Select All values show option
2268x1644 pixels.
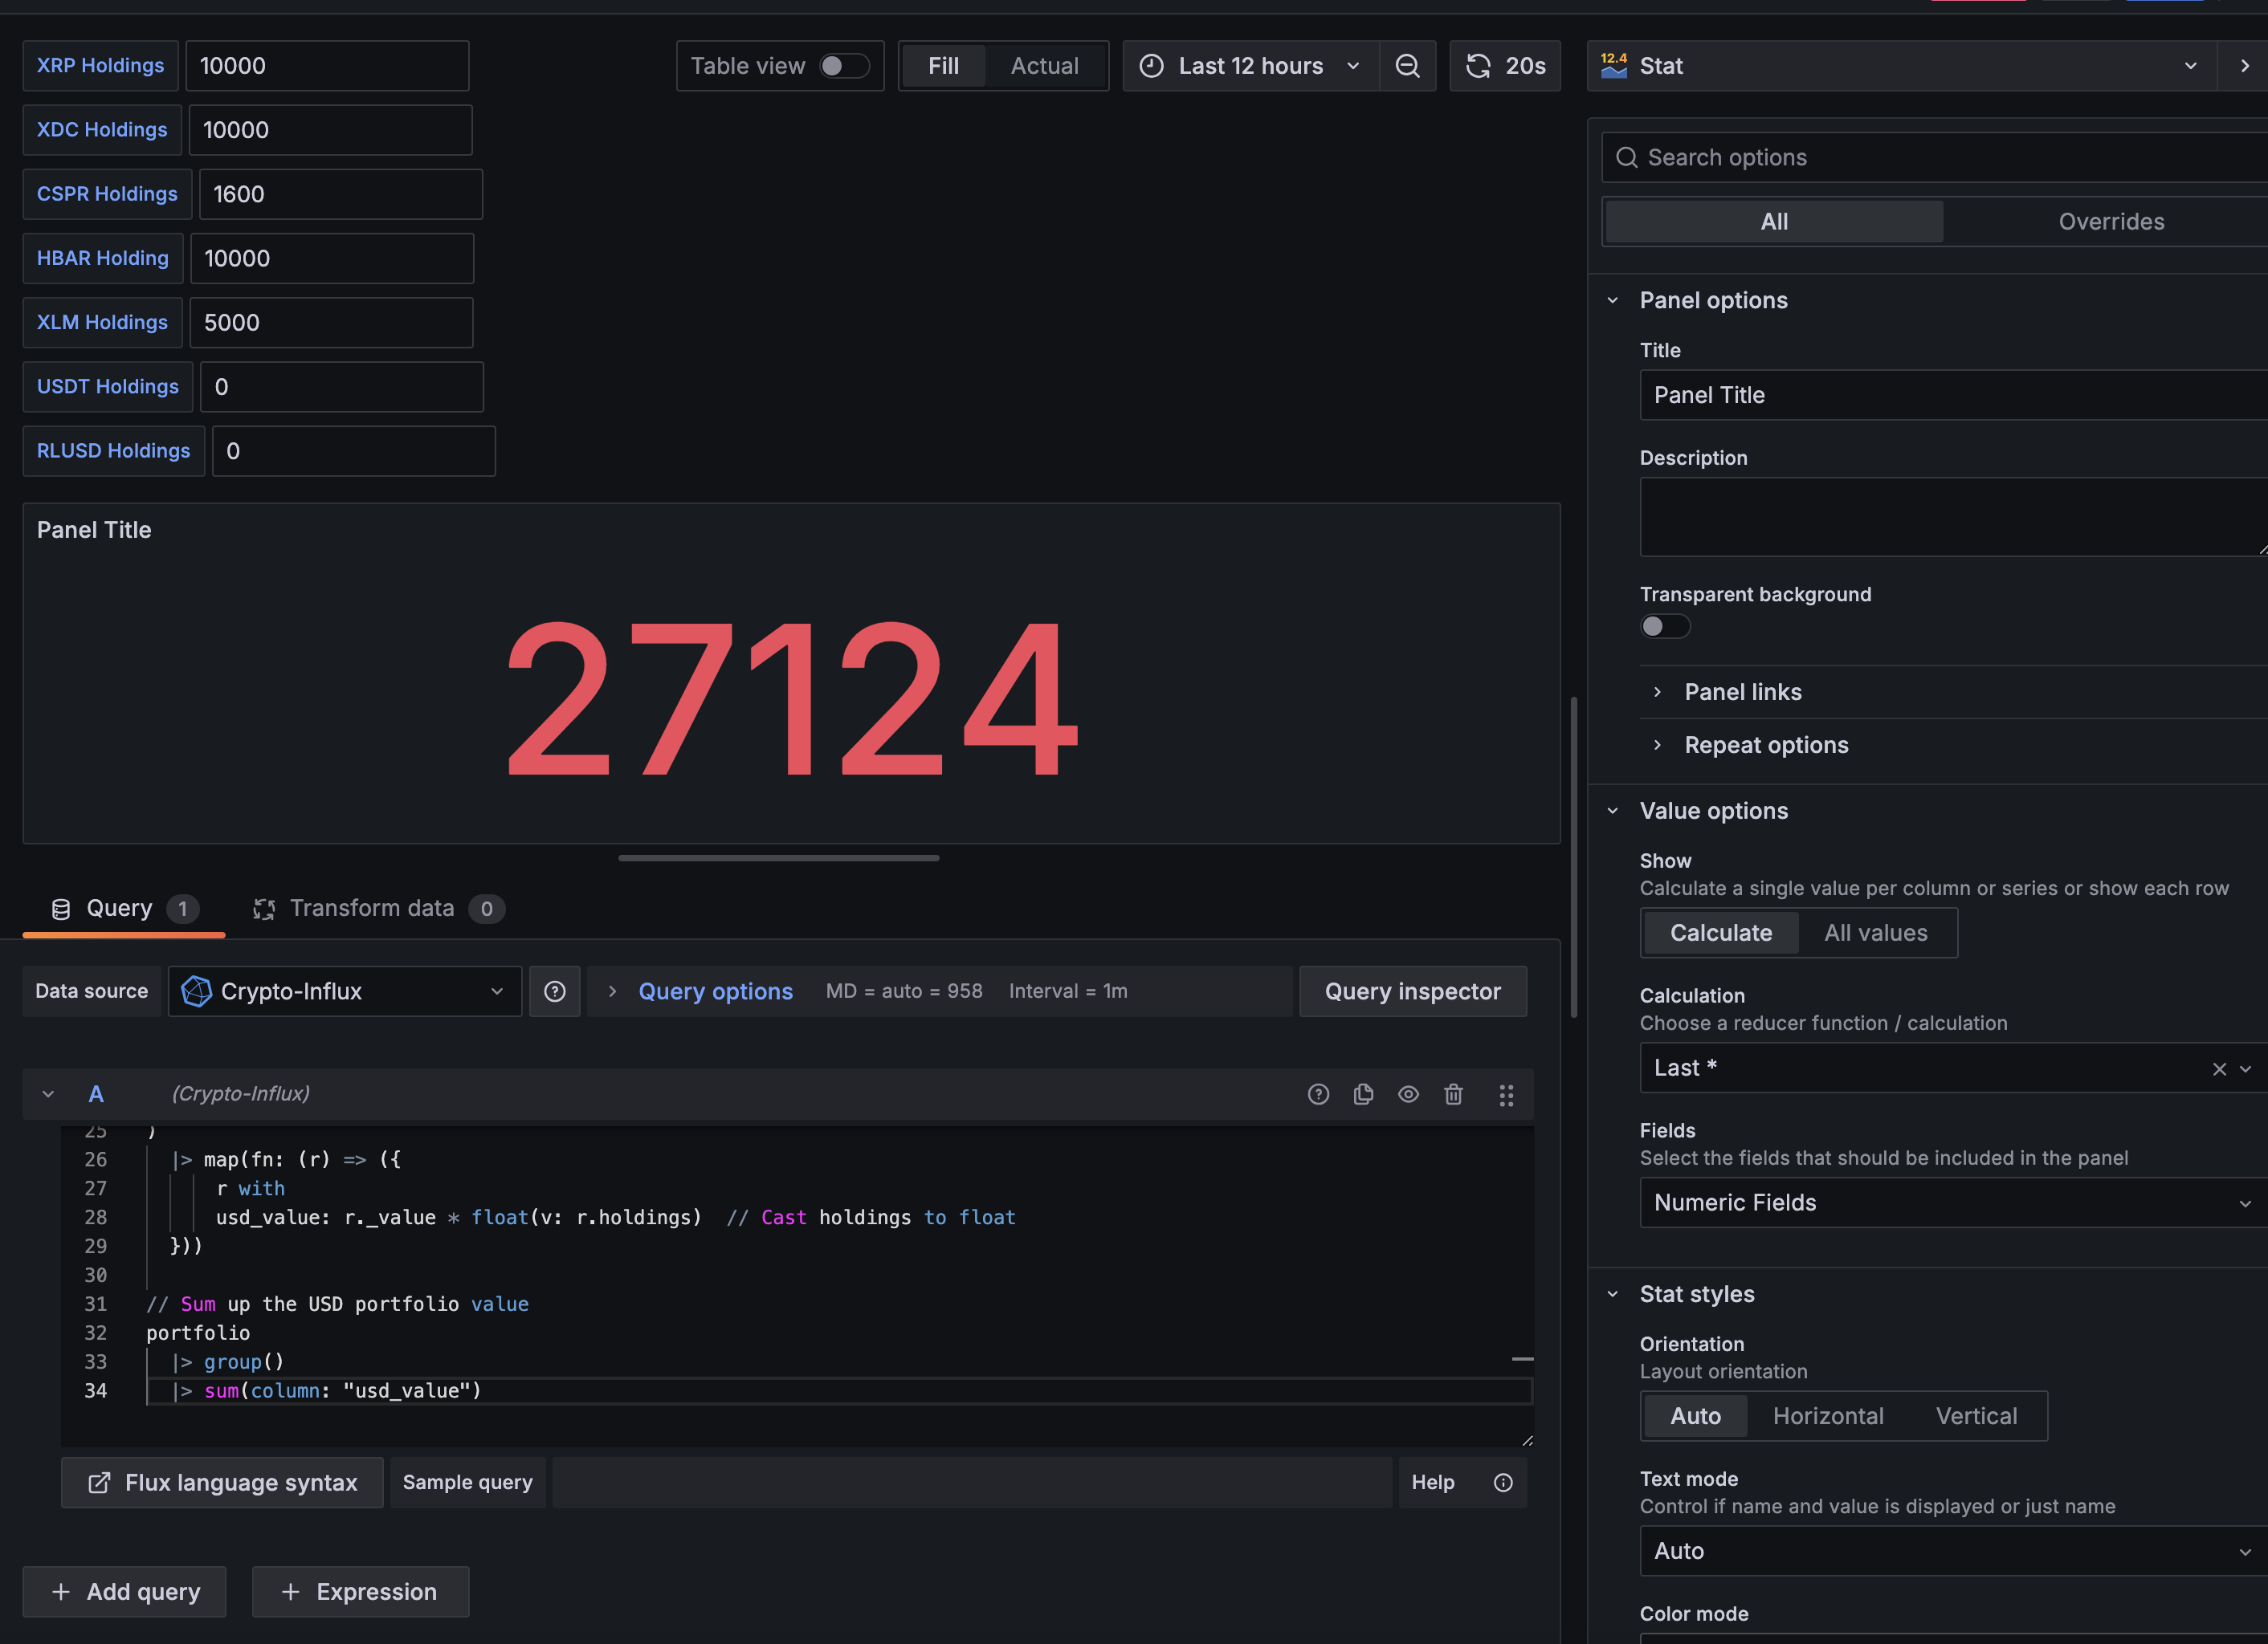[x=1875, y=933]
